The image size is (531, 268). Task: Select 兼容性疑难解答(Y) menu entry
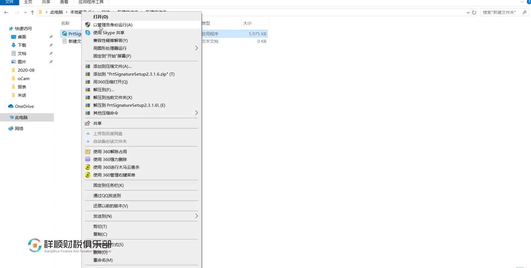pyautogui.click(x=110, y=41)
